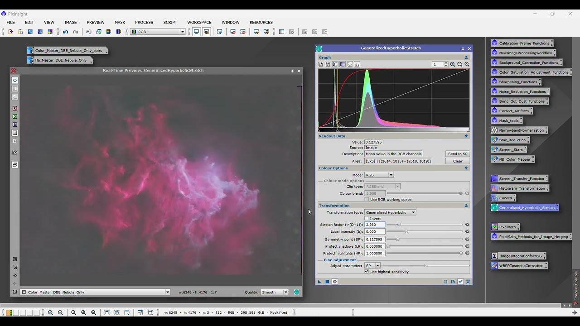Enable Use RGB working space
The width and height of the screenshot is (580, 326).
pos(367,200)
